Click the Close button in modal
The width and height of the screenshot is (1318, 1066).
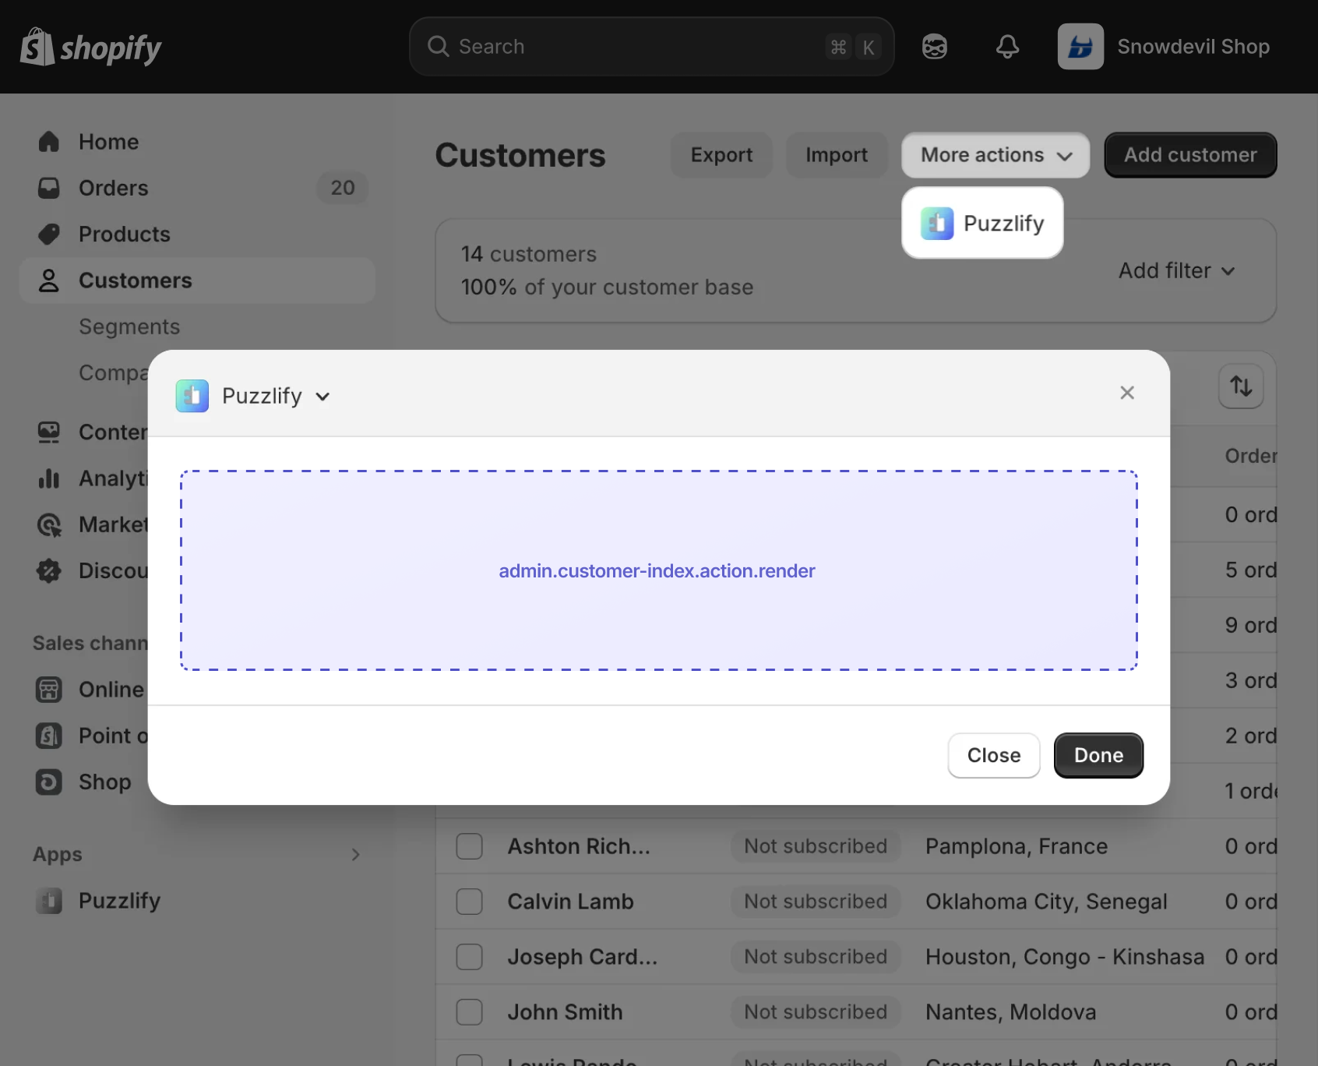(x=994, y=755)
